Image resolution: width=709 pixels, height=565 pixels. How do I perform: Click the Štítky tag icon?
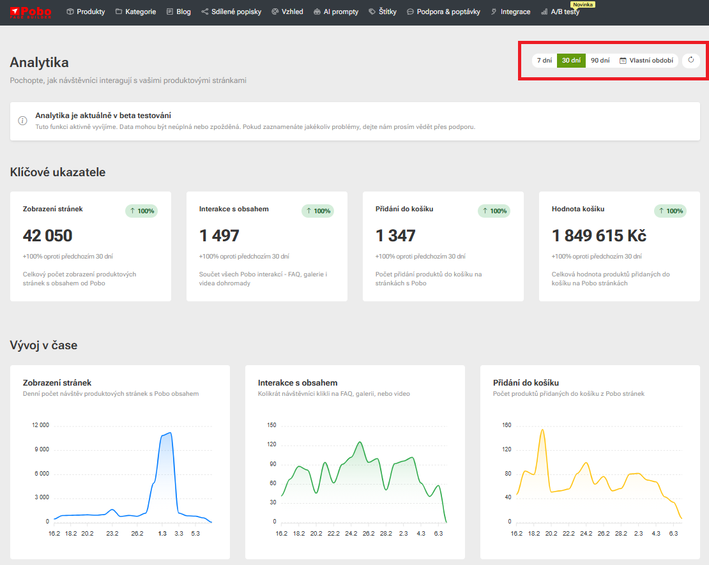372,11
